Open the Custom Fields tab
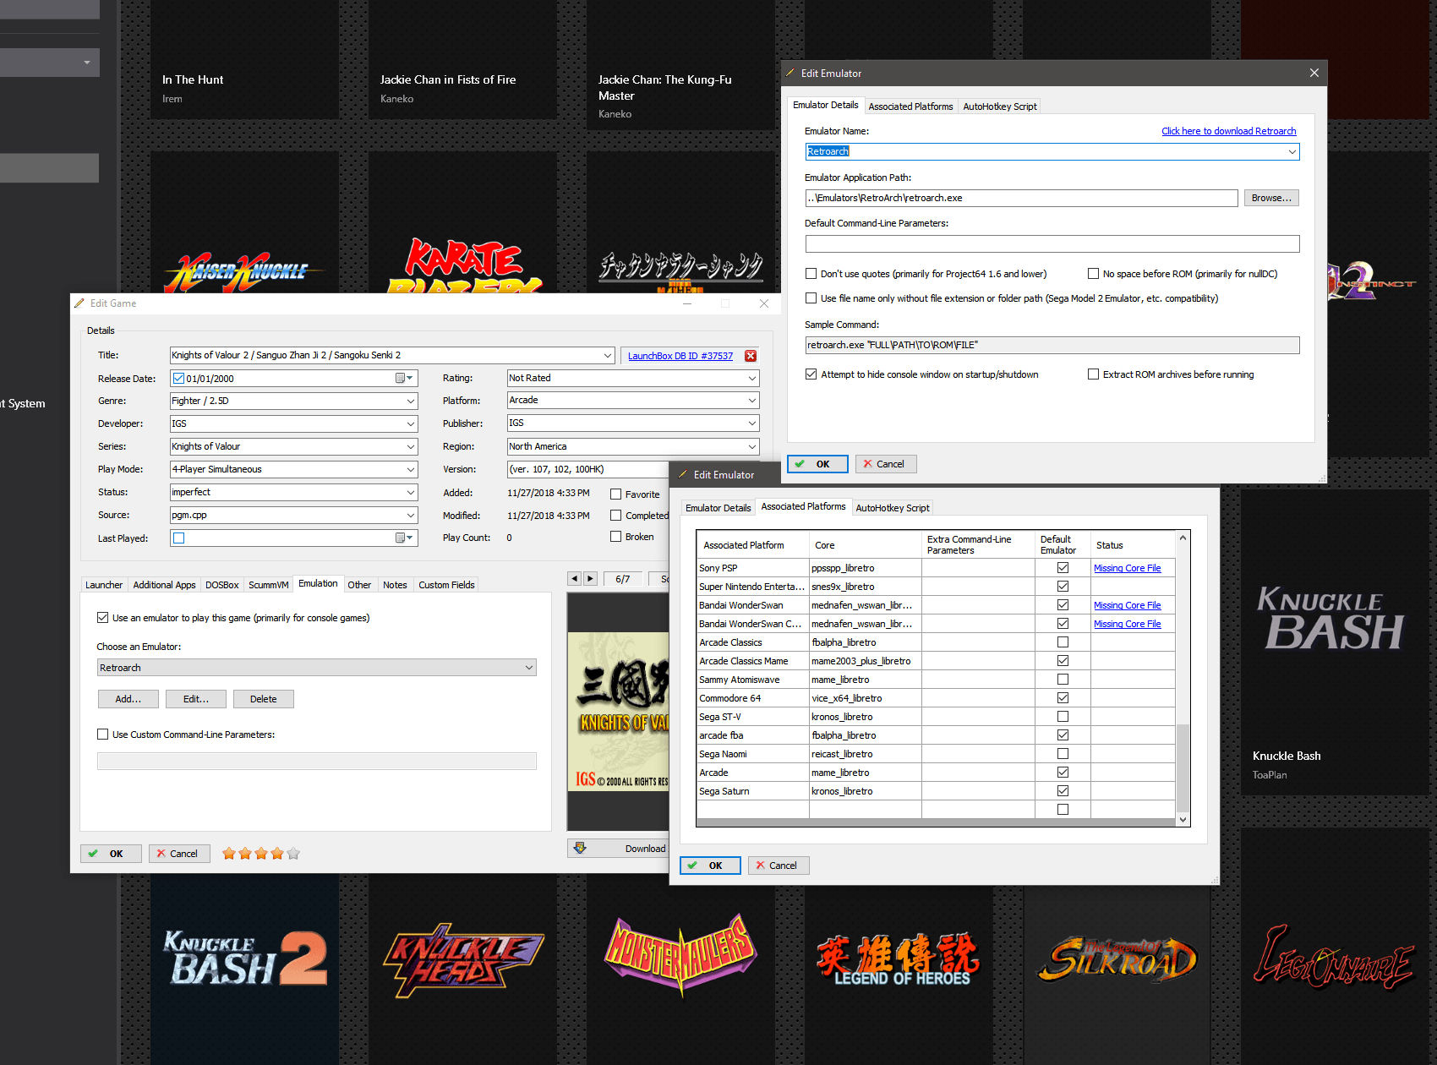The image size is (1437, 1065). coord(446,585)
